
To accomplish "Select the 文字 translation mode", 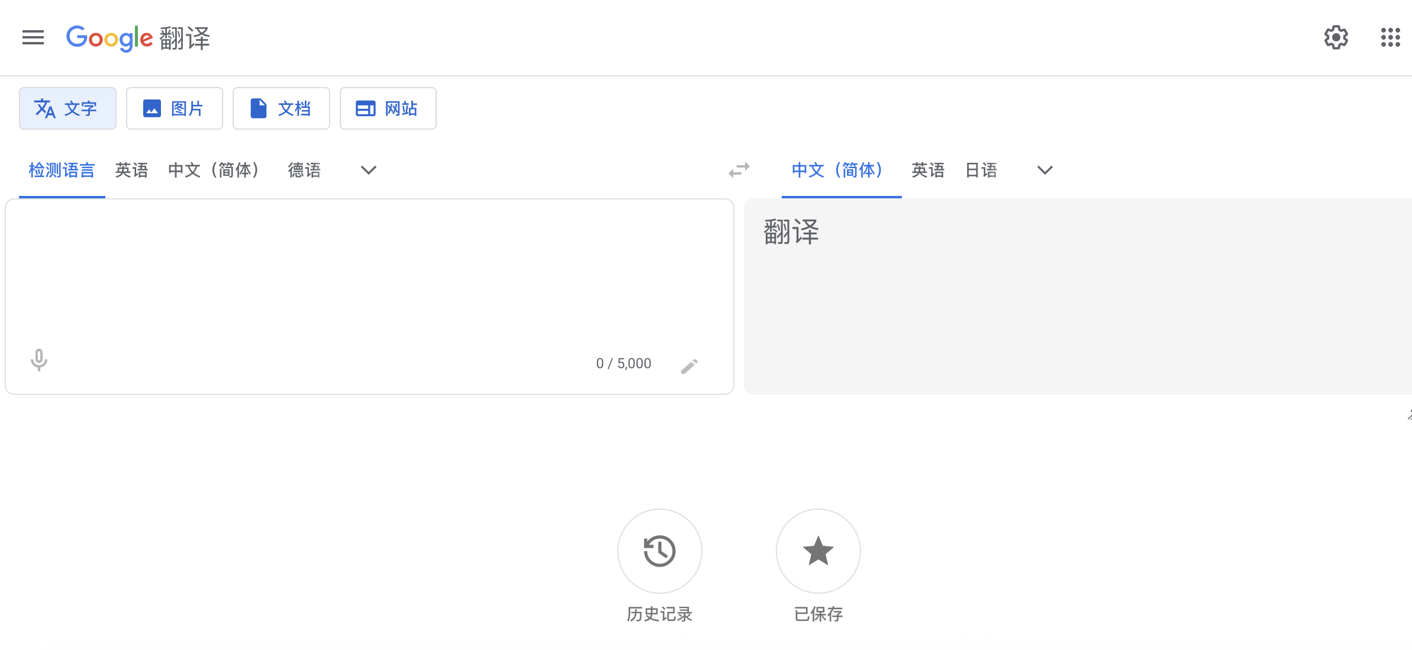I will tap(67, 108).
